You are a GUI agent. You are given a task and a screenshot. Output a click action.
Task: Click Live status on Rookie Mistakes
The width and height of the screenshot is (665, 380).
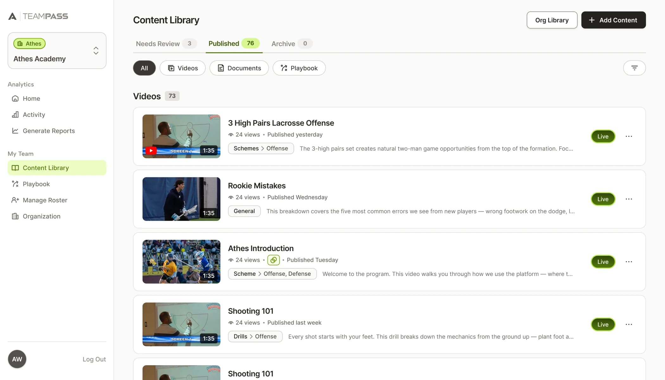pos(603,199)
